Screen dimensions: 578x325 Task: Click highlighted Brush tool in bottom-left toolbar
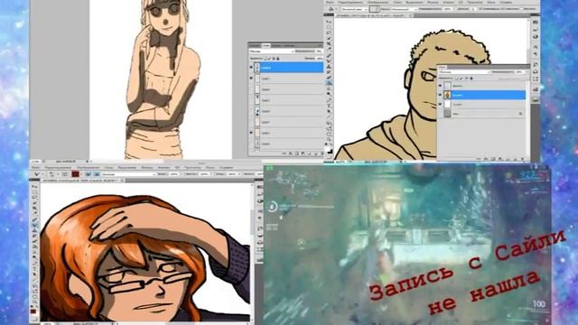point(35,224)
